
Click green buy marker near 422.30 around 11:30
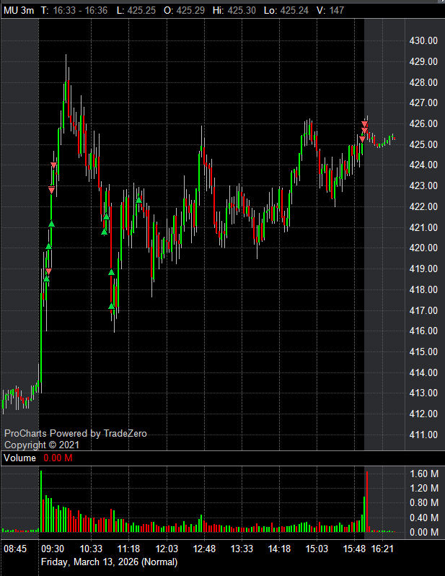click(x=138, y=200)
